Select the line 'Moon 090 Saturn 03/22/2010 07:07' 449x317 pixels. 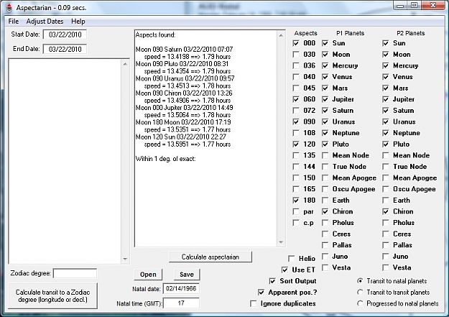coord(184,50)
